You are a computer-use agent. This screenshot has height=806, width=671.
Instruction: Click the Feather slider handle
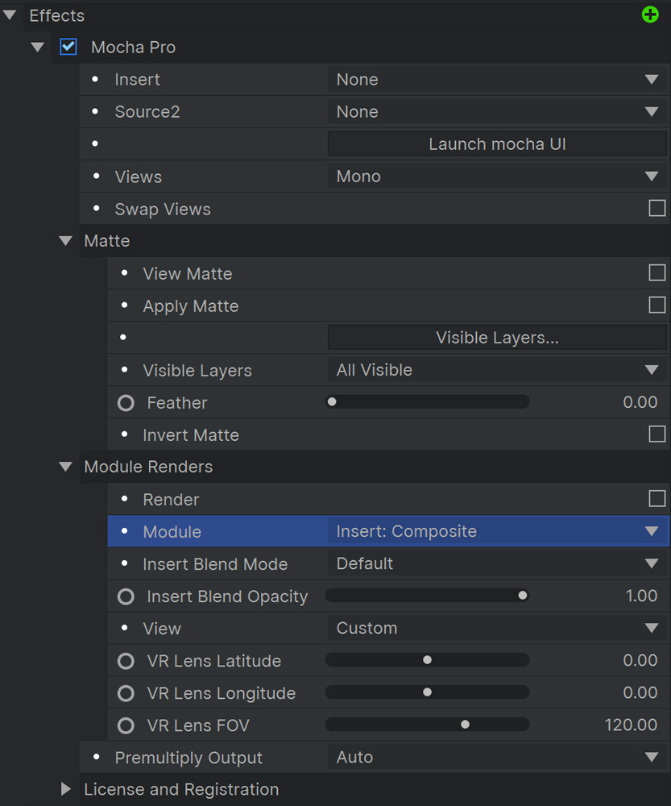click(332, 401)
